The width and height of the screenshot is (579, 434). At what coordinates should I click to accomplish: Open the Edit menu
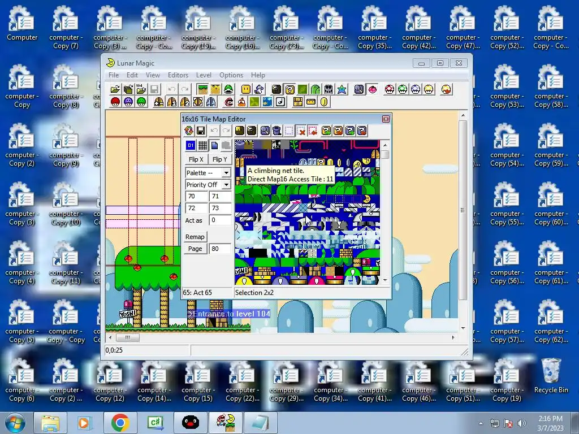[x=132, y=75]
